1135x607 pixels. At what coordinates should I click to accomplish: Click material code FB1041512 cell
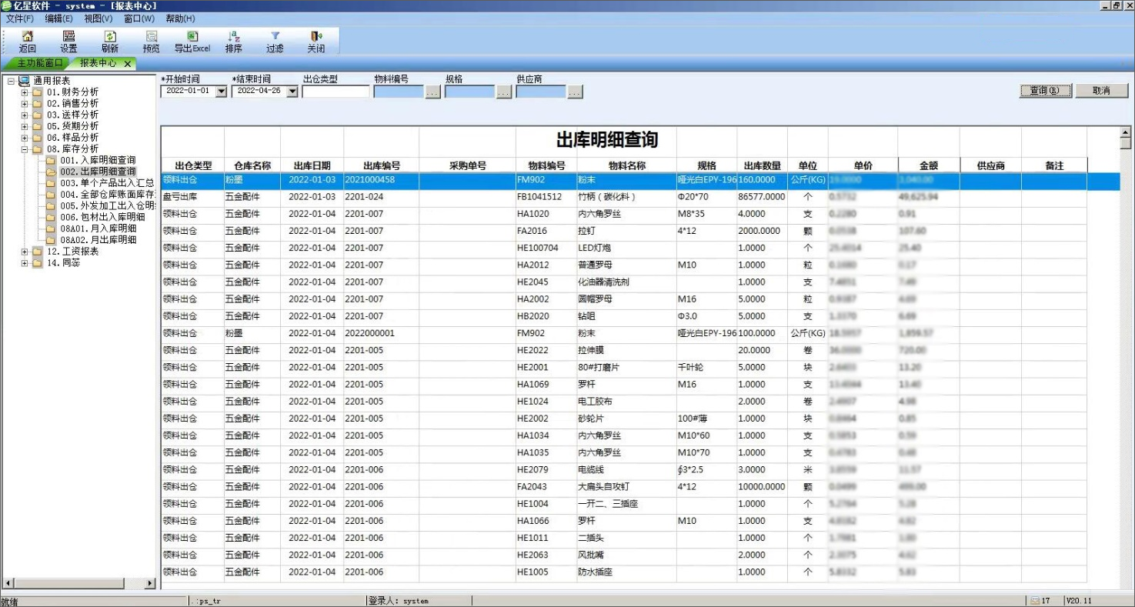tap(546, 197)
